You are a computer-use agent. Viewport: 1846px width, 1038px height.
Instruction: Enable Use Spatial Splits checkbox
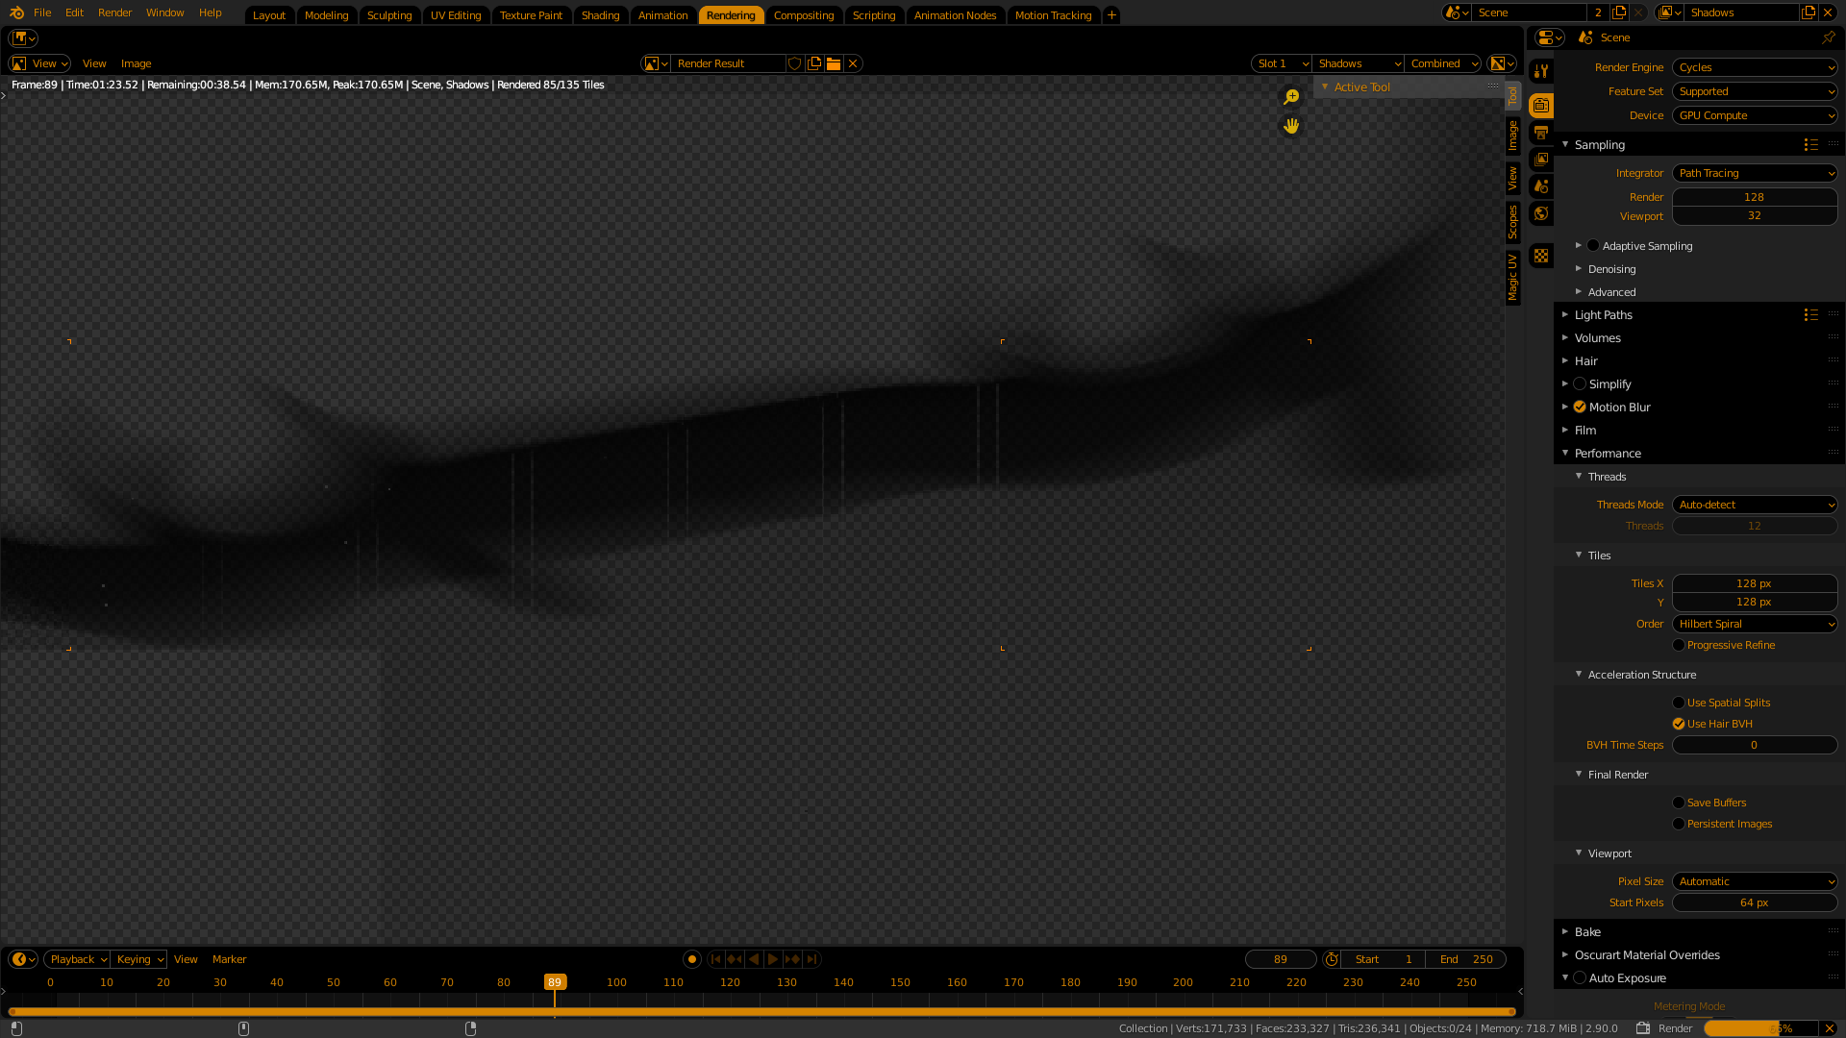[1679, 703]
